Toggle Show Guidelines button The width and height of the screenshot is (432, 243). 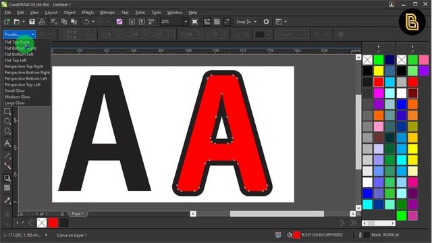tap(227, 22)
